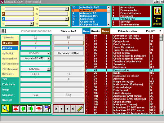Click the Genre column header
The height and width of the screenshot is (123, 164).
pos(106,31)
